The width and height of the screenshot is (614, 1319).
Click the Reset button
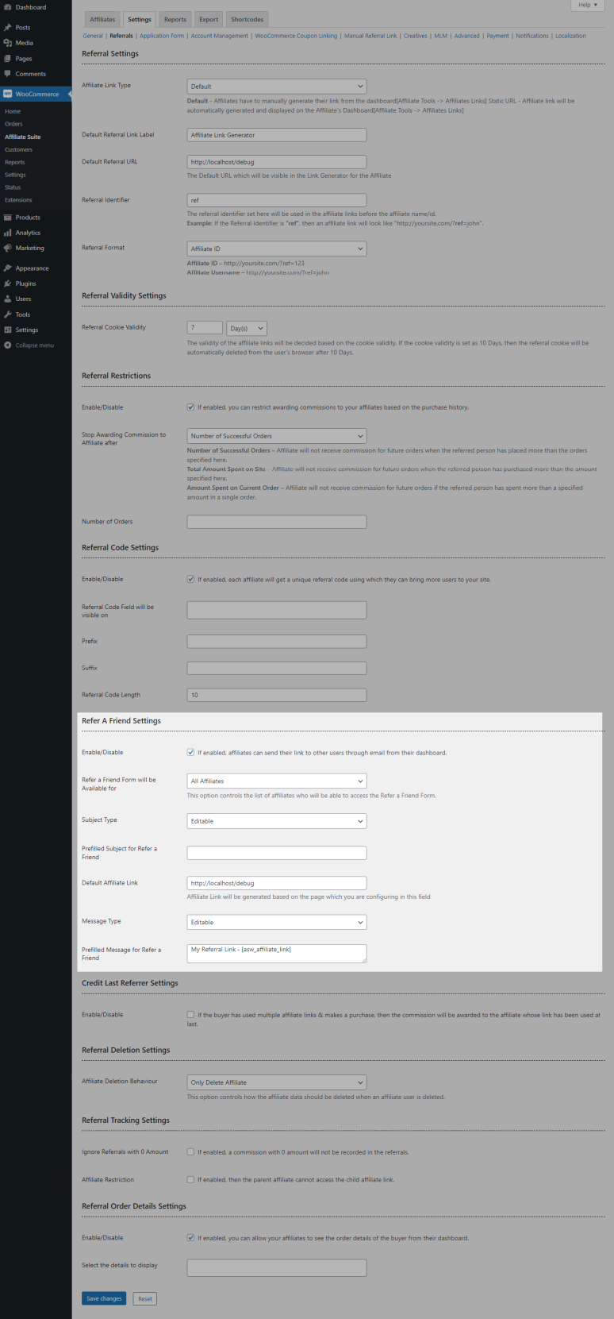(x=145, y=1298)
